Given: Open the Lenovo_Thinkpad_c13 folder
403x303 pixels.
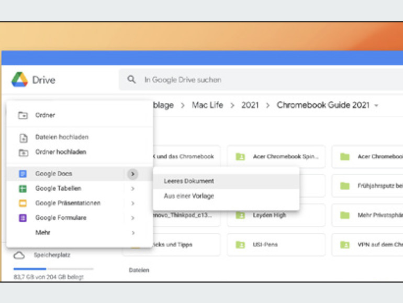Looking at the screenshot, I should click(186, 218).
